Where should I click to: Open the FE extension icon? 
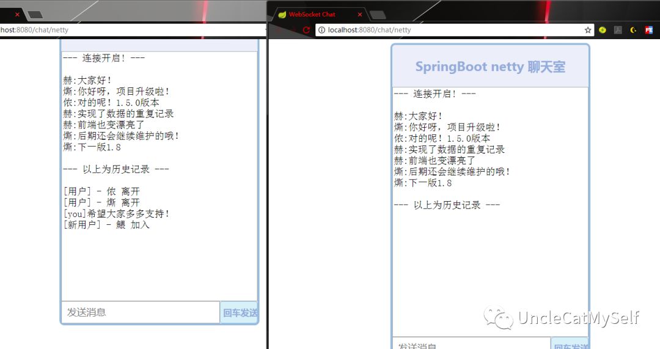pyautogui.click(x=648, y=30)
